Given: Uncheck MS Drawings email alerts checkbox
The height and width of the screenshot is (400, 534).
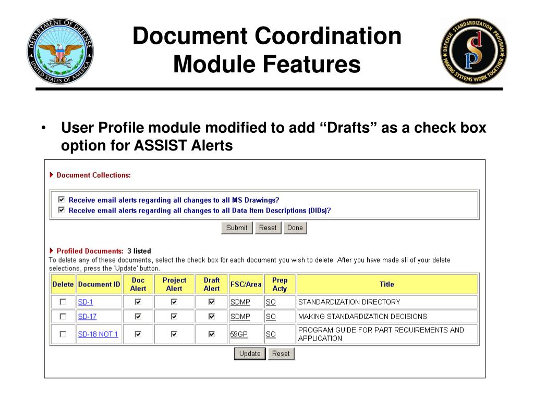Looking at the screenshot, I should [62, 199].
